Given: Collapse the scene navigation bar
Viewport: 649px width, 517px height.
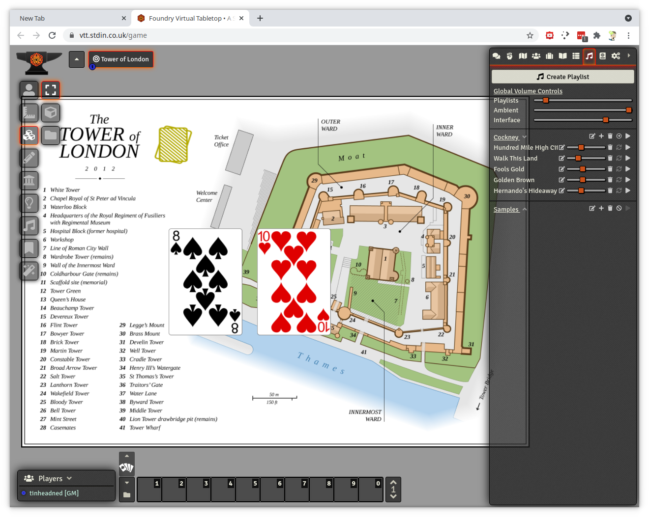Looking at the screenshot, I should click(77, 59).
